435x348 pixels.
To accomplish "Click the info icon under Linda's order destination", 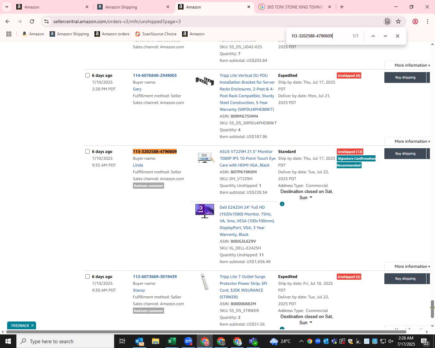I will (x=282, y=204).
